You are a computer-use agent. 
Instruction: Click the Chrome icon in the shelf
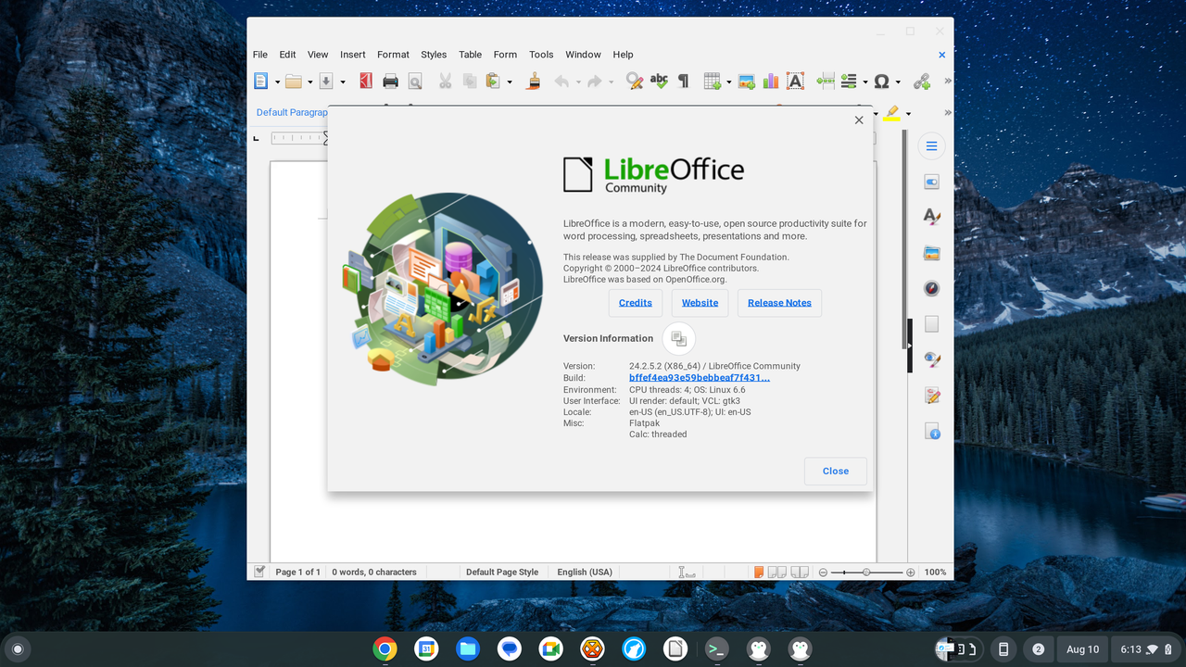(x=385, y=648)
